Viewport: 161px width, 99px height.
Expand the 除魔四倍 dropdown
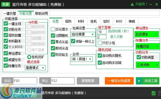pos(147,46)
